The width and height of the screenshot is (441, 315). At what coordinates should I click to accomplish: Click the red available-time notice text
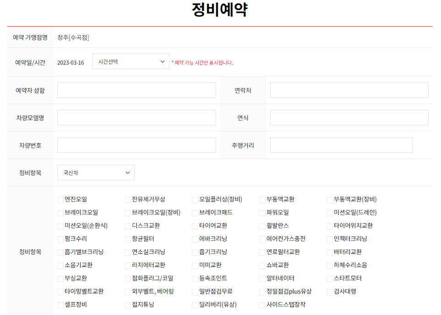pyautogui.click(x=202, y=62)
